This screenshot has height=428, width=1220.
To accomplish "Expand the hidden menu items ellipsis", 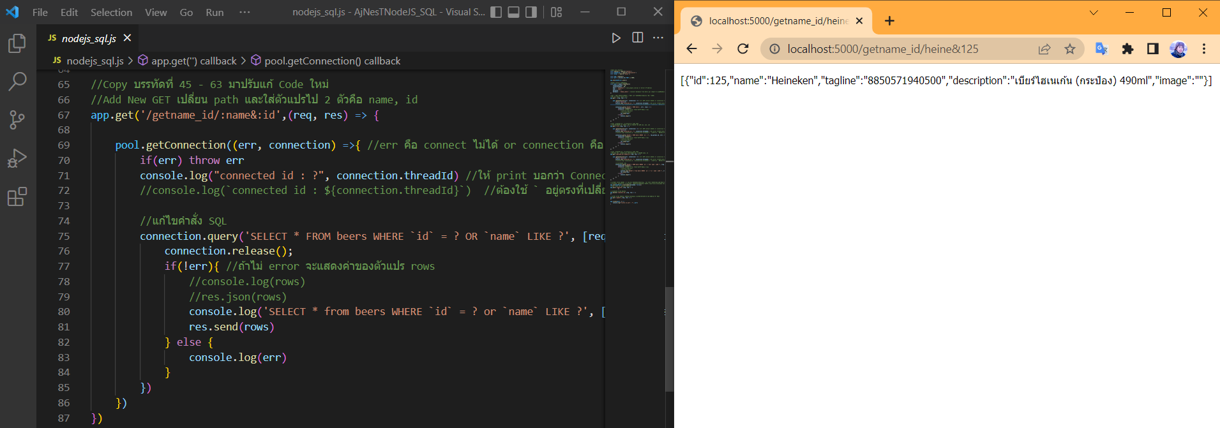I will coord(245,12).
